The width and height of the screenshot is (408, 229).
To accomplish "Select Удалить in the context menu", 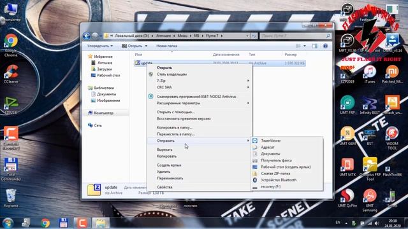I will (x=199, y=172).
